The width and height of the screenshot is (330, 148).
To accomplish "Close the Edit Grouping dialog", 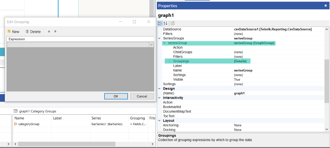I will point(148,22).
